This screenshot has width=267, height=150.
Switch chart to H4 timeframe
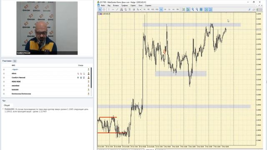(x=165, y=9)
